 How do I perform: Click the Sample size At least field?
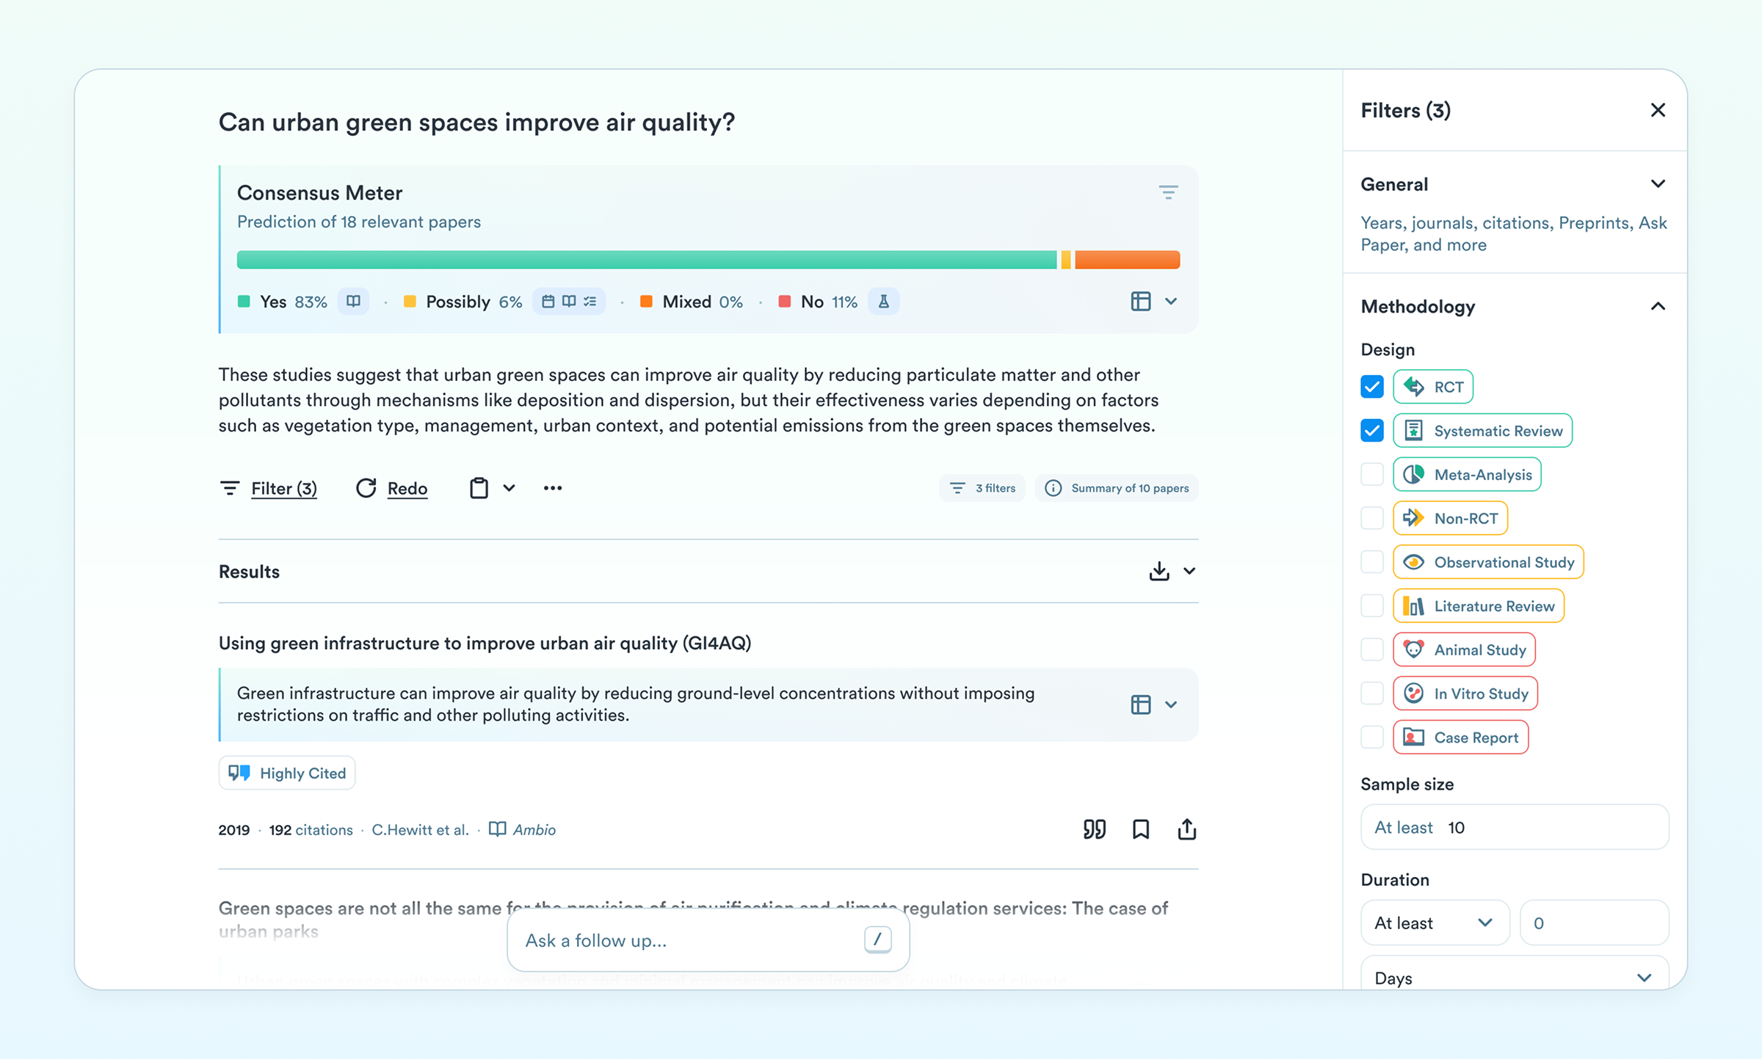click(x=1515, y=827)
